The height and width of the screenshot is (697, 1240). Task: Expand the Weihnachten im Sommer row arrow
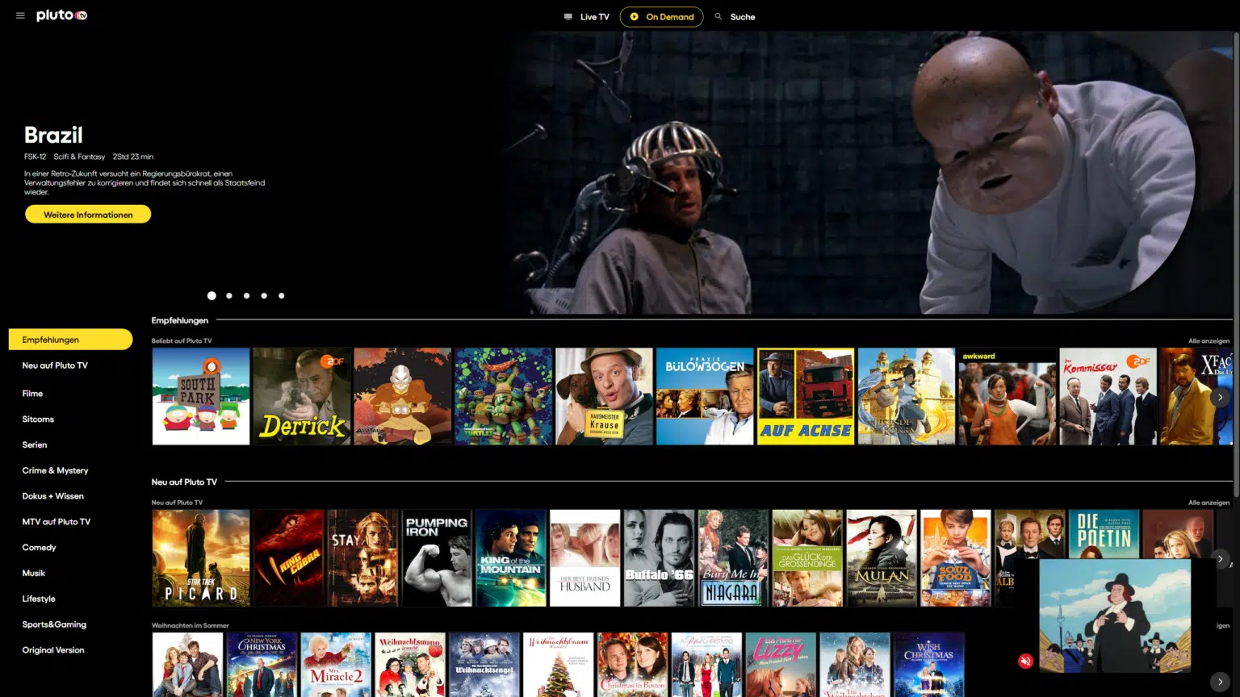1221,680
